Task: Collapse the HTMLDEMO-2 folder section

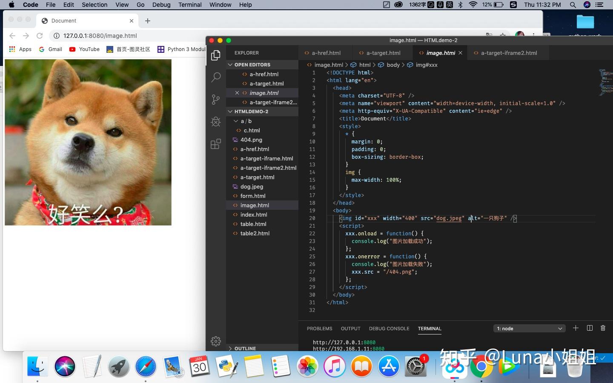Action: coord(230,111)
